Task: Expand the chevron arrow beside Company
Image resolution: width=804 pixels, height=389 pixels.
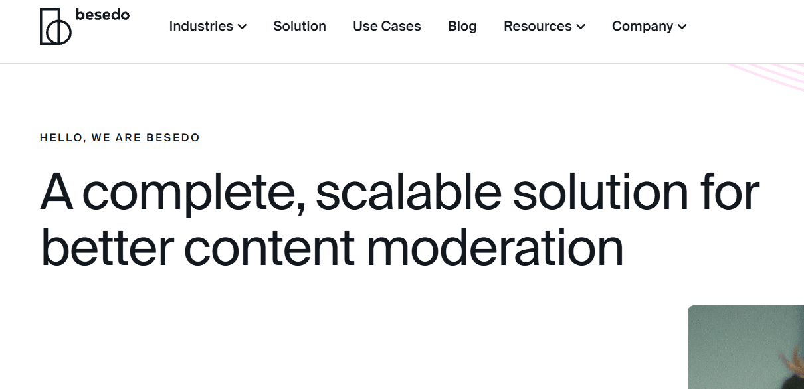Action: 682,27
